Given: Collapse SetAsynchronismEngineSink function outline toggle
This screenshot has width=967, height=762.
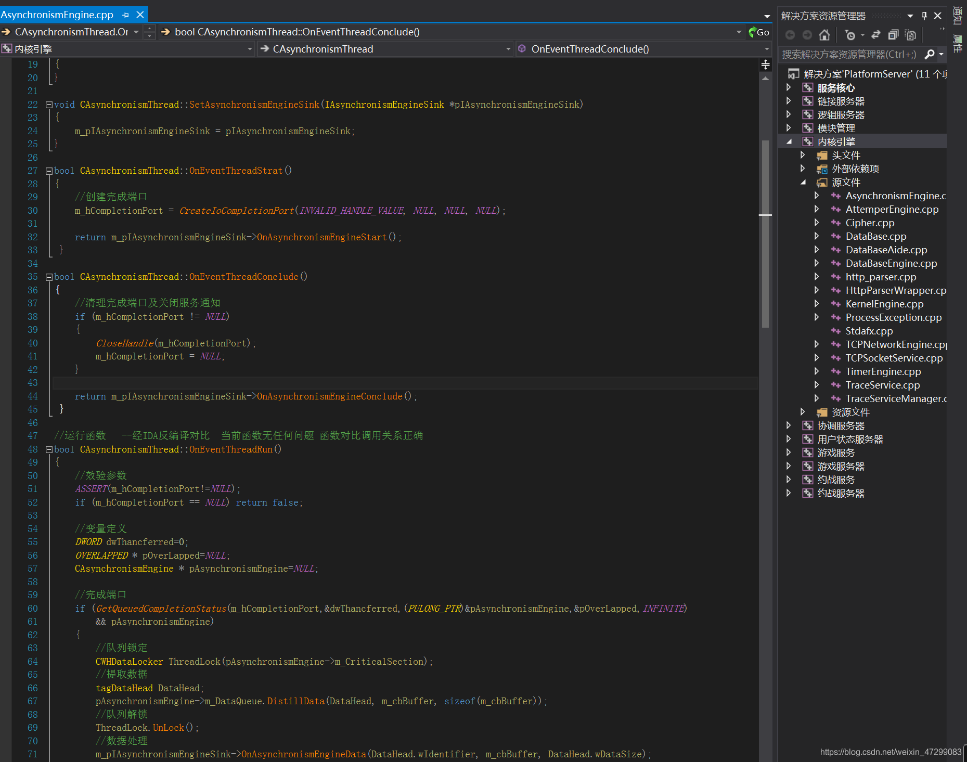Looking at the screenshot, I should pos(49,105).
